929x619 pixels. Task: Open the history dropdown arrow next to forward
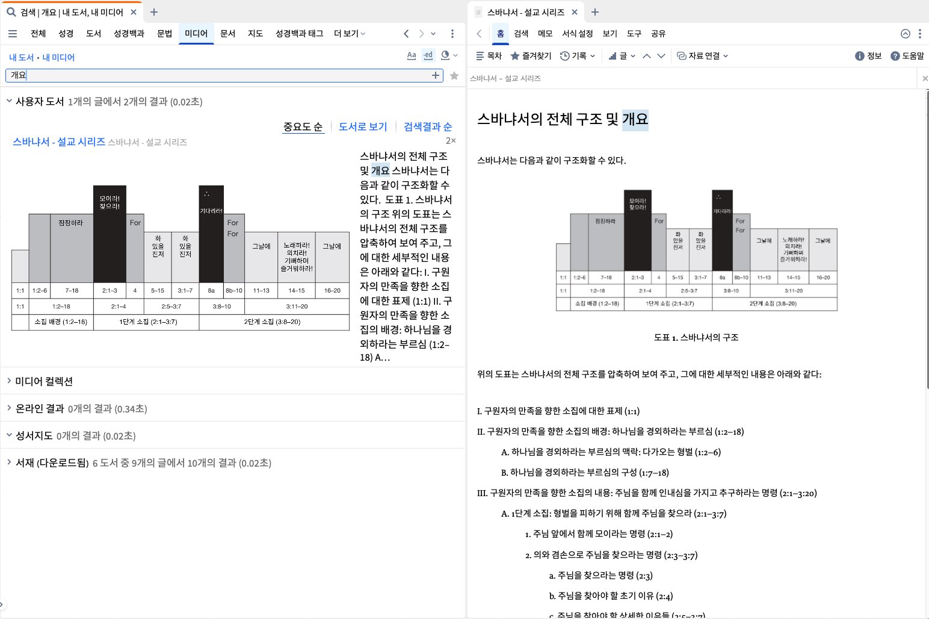click(x=433, y=34)
